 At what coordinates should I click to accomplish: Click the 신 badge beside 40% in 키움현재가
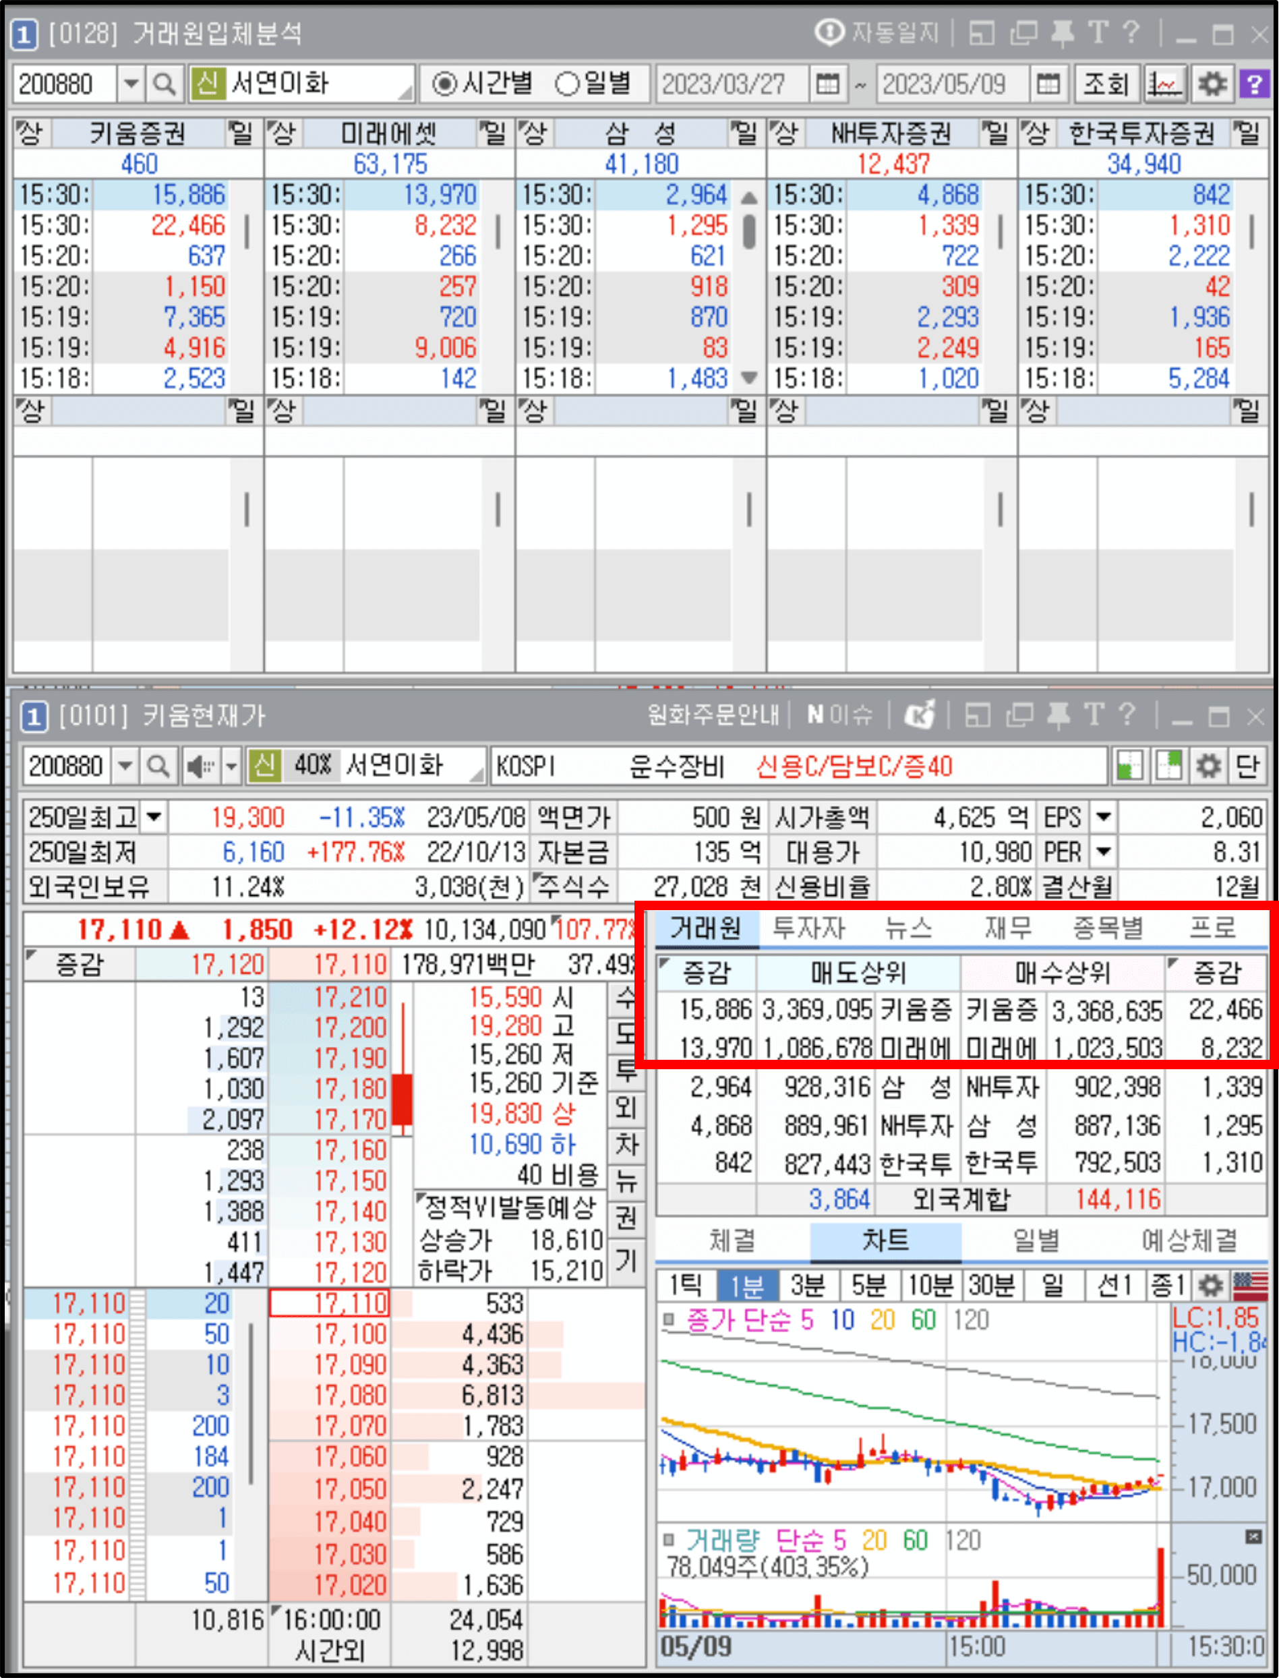pos(265,766)
